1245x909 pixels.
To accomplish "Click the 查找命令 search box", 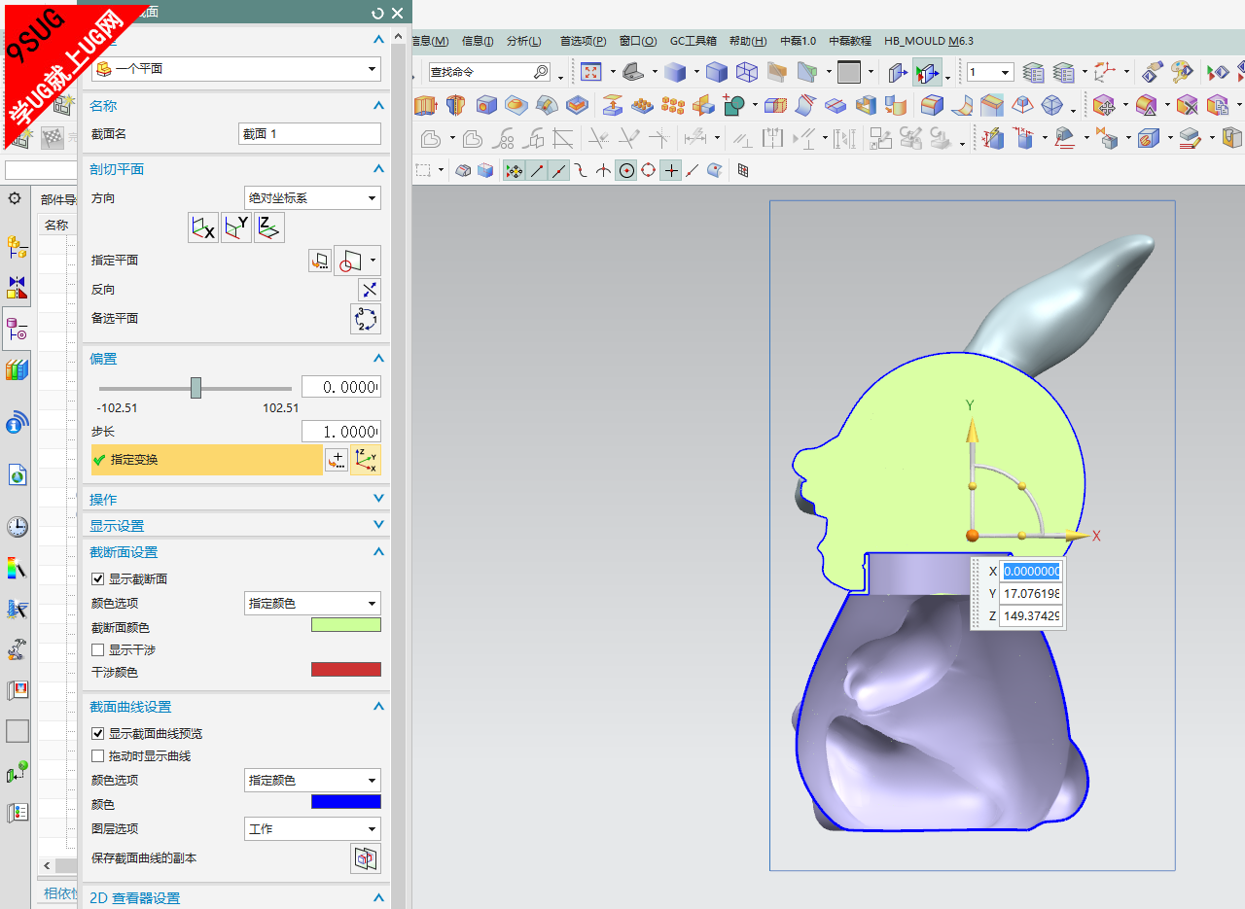I will 489,72.
